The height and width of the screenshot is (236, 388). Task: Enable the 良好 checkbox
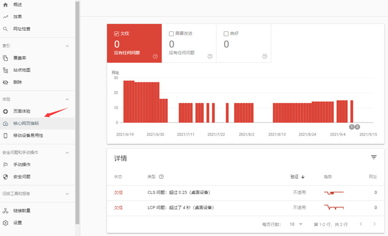point(226,34)
